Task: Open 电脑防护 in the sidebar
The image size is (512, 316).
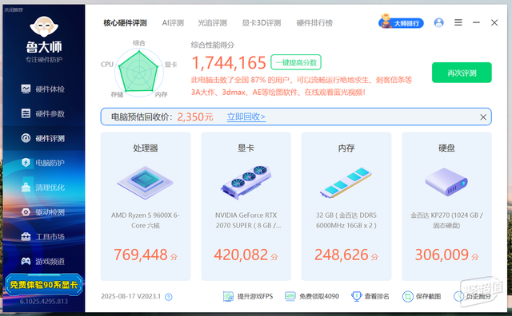Action: [43, 163]
